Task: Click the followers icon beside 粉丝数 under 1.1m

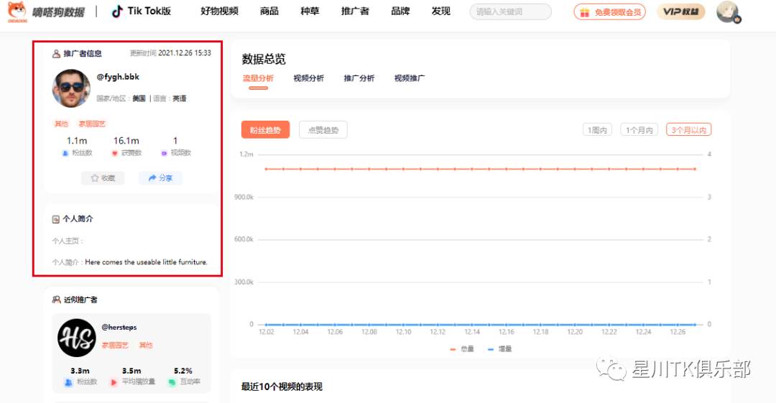Action: point(65,153)
